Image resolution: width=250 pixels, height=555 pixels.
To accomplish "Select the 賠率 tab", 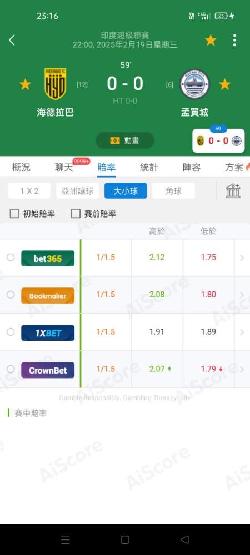I will (x=106, y=168).
